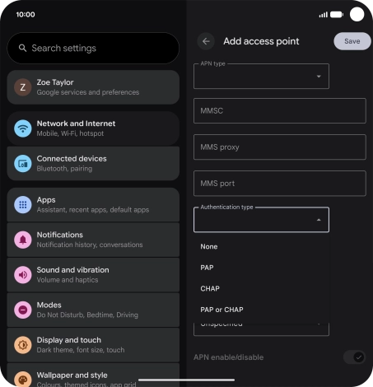Toggle the APN enable/disable switch
This screenshot has height=387, width=373.
pos(355,357)
